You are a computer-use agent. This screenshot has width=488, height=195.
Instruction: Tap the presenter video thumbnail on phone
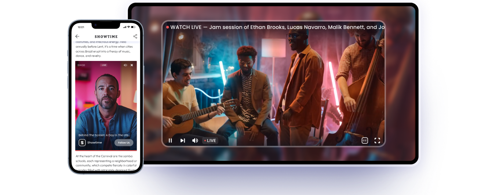106,101
